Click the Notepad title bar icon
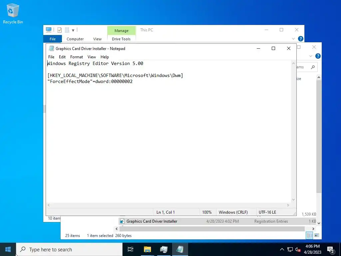341x256 pixels. [51, 48]
